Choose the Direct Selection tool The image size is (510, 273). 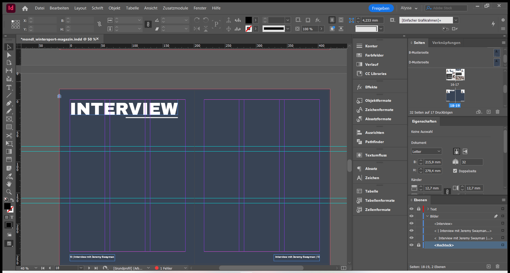(9, 55)
